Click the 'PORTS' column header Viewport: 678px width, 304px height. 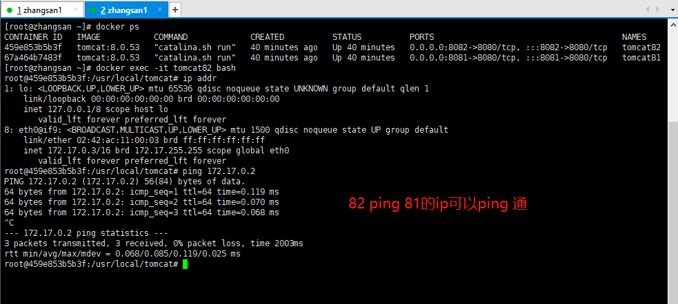421,37
